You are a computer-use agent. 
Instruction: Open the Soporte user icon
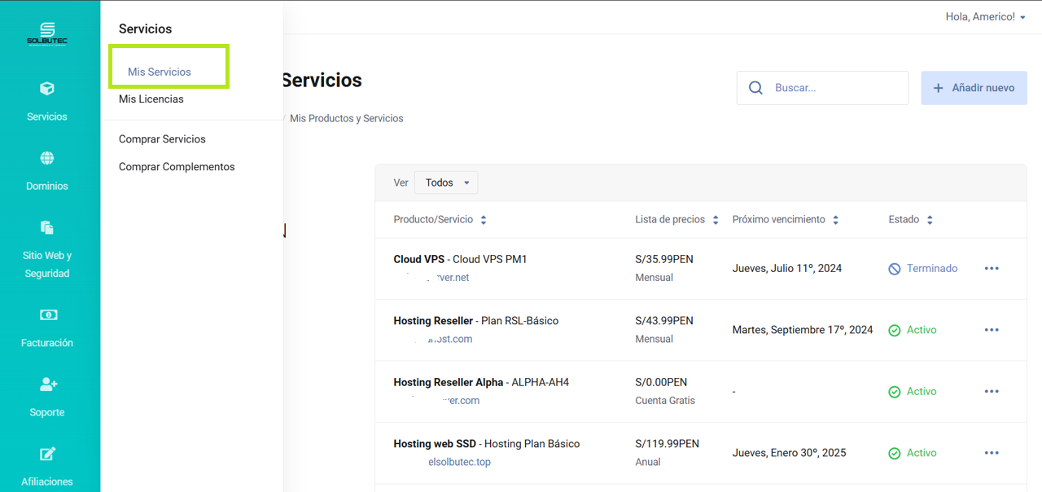click(47, 384)
